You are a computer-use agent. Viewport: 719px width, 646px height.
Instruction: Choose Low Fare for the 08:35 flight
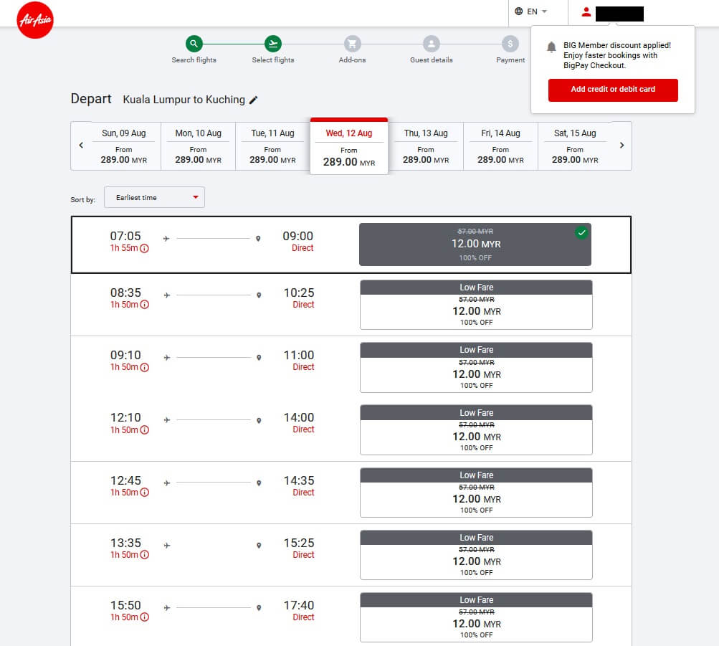tap(476, 305)
